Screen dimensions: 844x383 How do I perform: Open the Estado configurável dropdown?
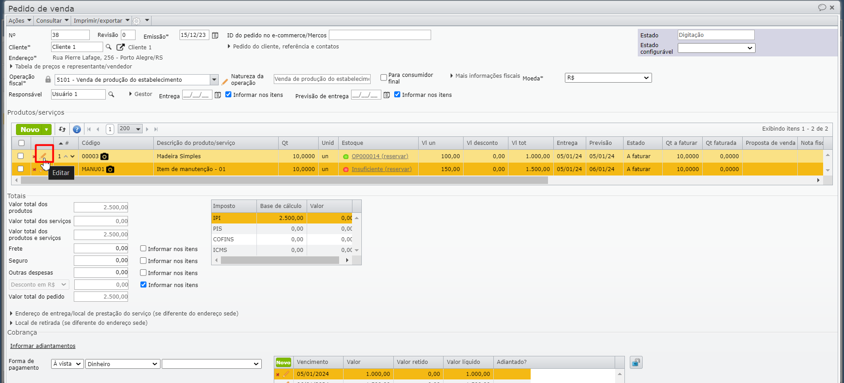pos(716,48)
